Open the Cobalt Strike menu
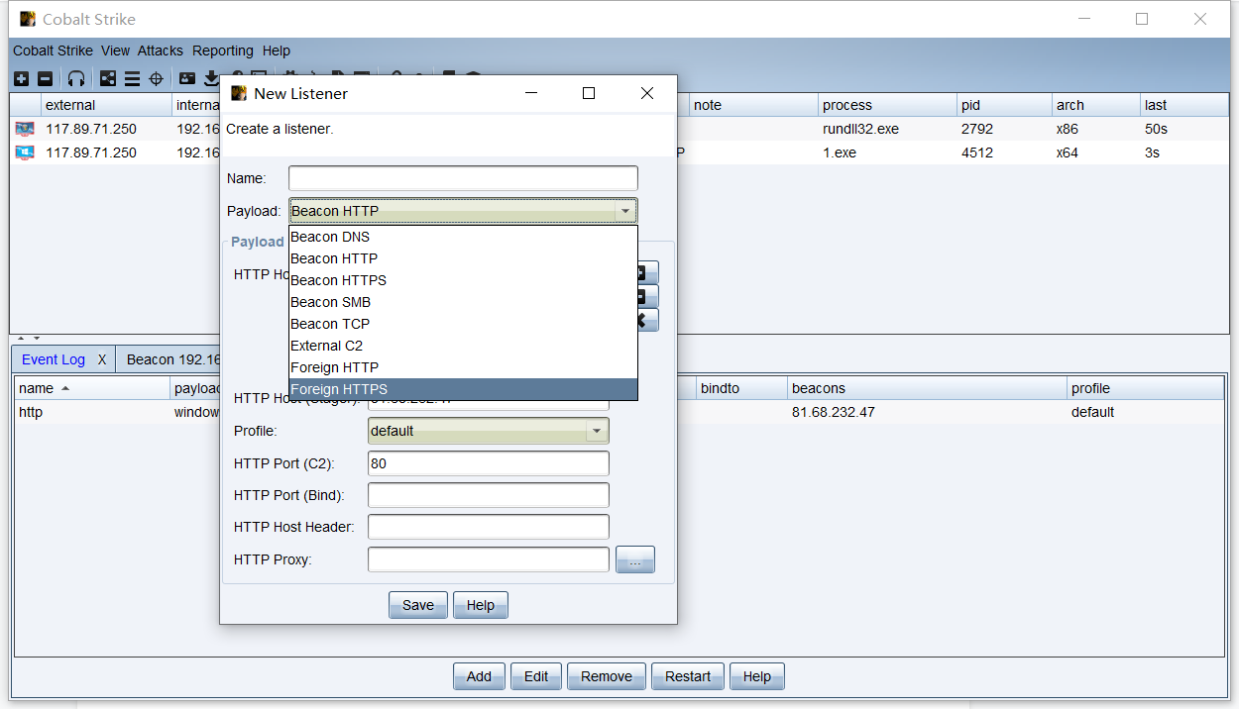 (53, 51)
